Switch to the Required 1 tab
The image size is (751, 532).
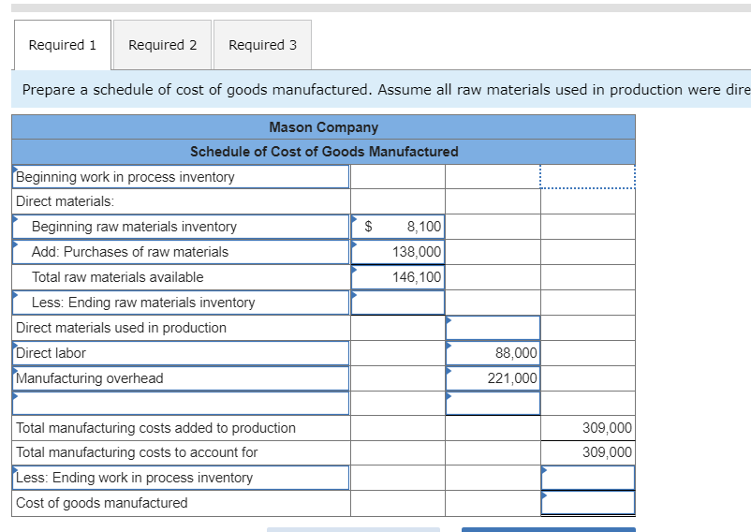(63, 45)
